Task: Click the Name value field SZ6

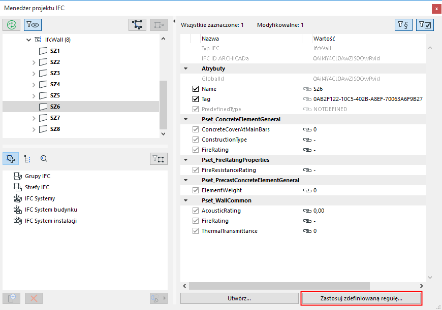Action: [x=319, y=89]
